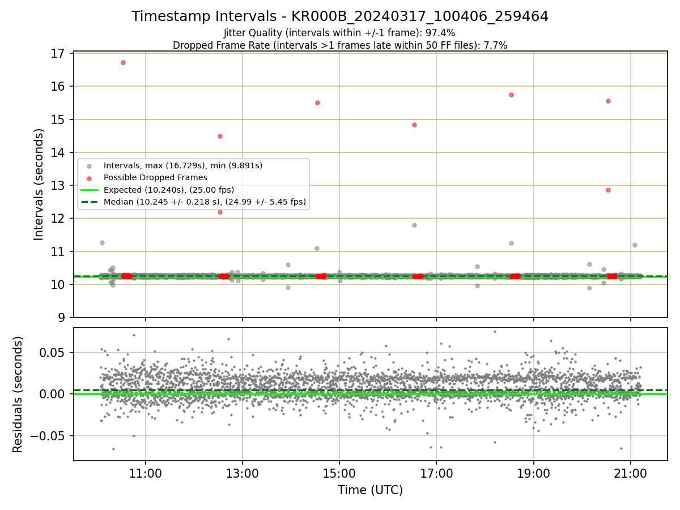Select the gray outlier near 11.2 seconds after 21:00
This screenshot has width=680, height=510.
point(635,245)
